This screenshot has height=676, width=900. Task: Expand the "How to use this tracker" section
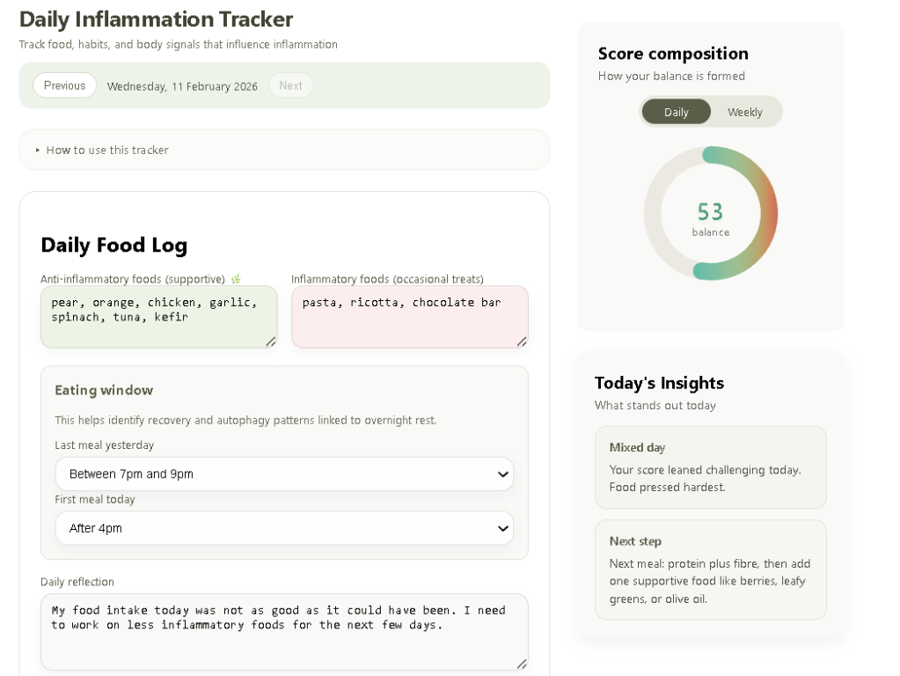(107, 151)
